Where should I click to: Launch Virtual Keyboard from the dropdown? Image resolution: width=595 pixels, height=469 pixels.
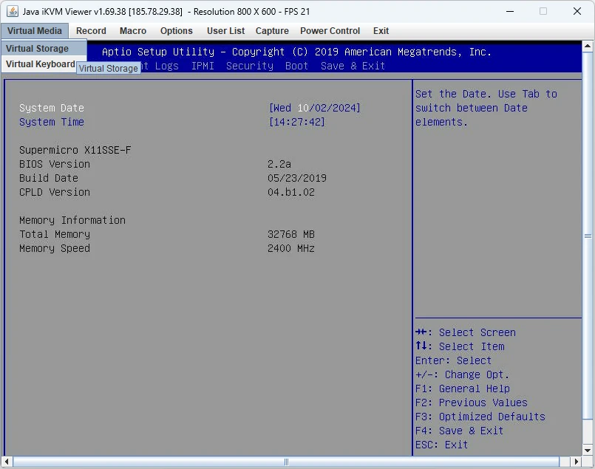coord(40,64)
